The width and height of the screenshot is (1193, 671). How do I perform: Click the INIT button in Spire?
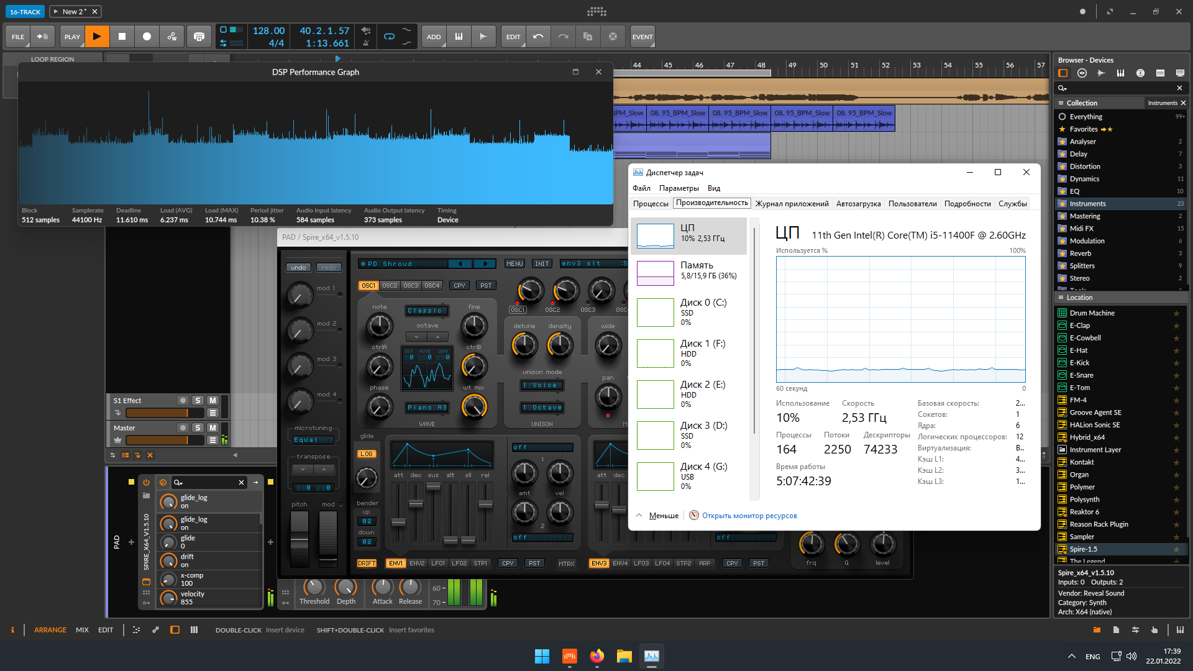click(542, 264)
